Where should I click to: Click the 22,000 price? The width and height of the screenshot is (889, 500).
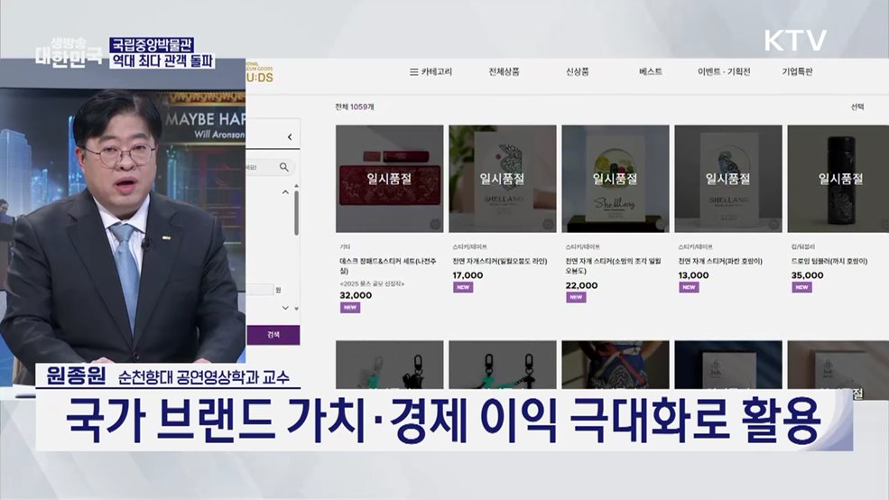581,286
